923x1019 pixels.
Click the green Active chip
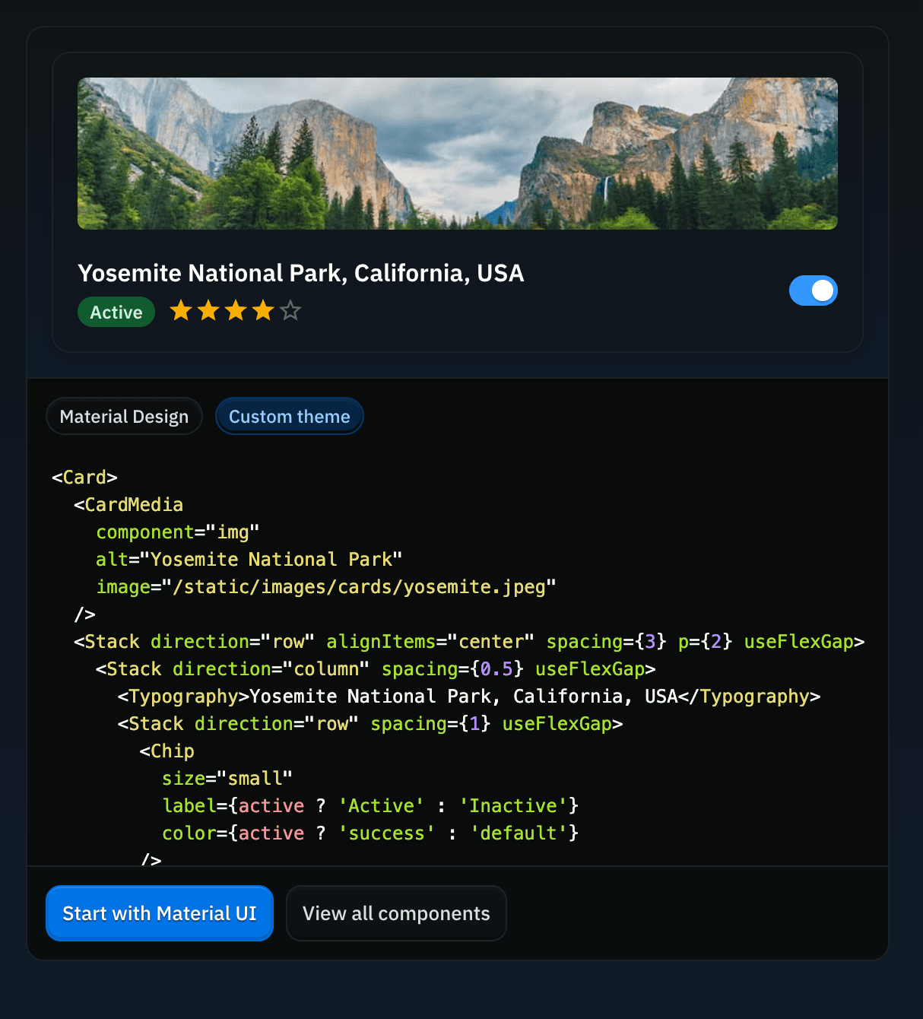116,312
